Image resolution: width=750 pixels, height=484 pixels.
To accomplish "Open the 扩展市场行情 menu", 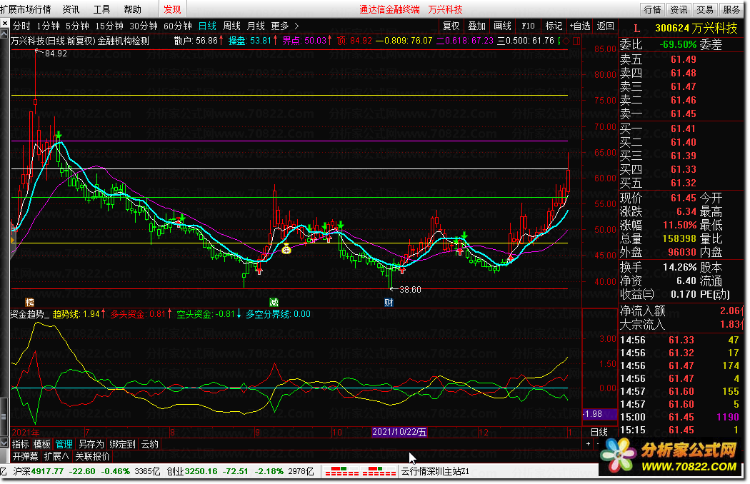I will pyautogui.click(x=25, y=9).
